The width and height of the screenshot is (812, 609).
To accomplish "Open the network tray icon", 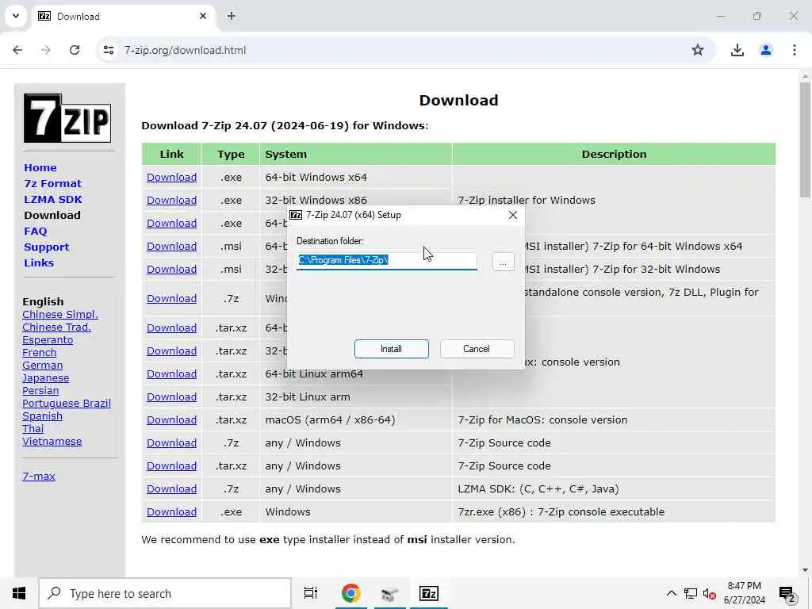I will (x=691, y=593).
